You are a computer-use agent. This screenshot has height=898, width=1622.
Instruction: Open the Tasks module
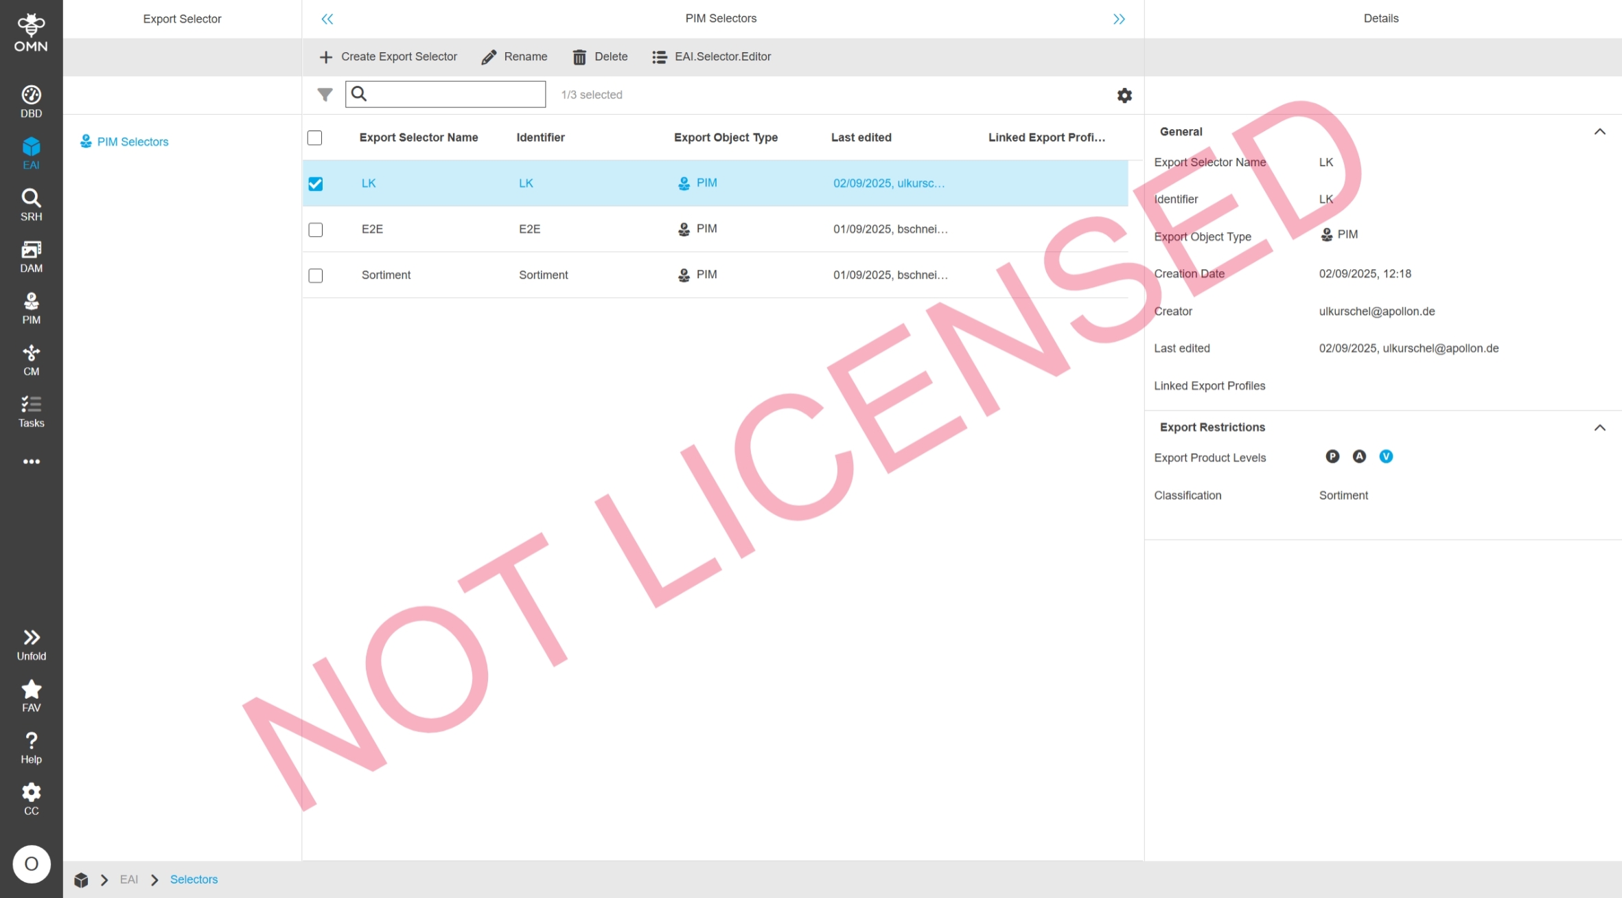pos(31,411)
